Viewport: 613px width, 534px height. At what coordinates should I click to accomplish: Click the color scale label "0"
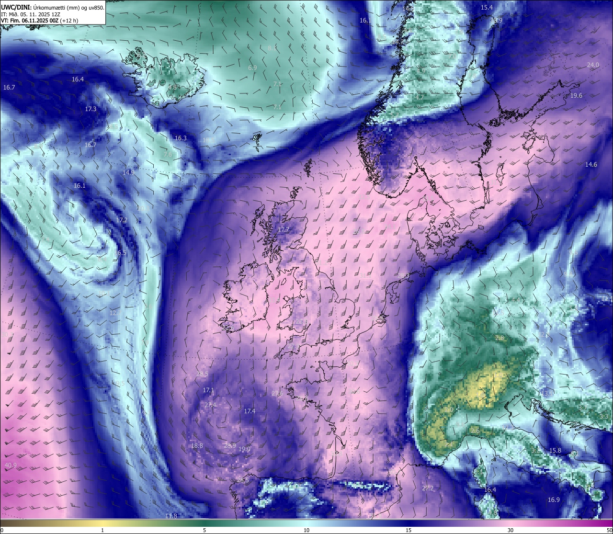[2, 530]
